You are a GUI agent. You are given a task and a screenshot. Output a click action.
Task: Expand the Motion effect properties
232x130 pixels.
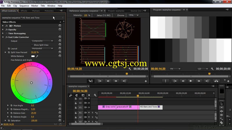(3, 26)
